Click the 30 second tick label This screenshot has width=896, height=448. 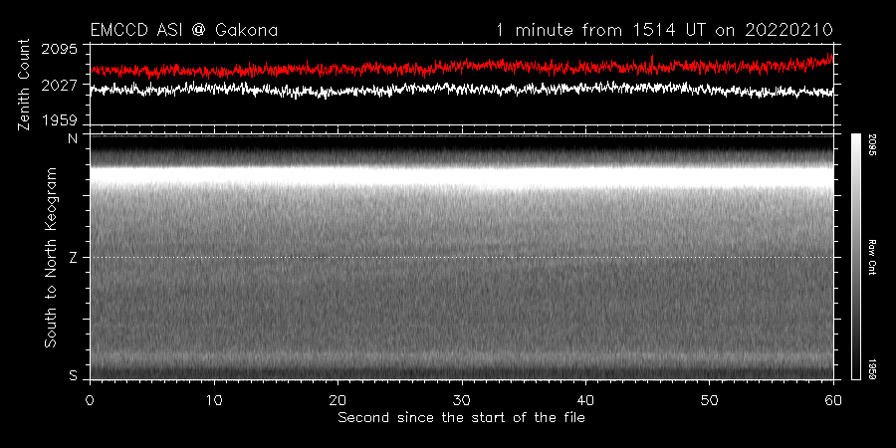coord(462,400)
